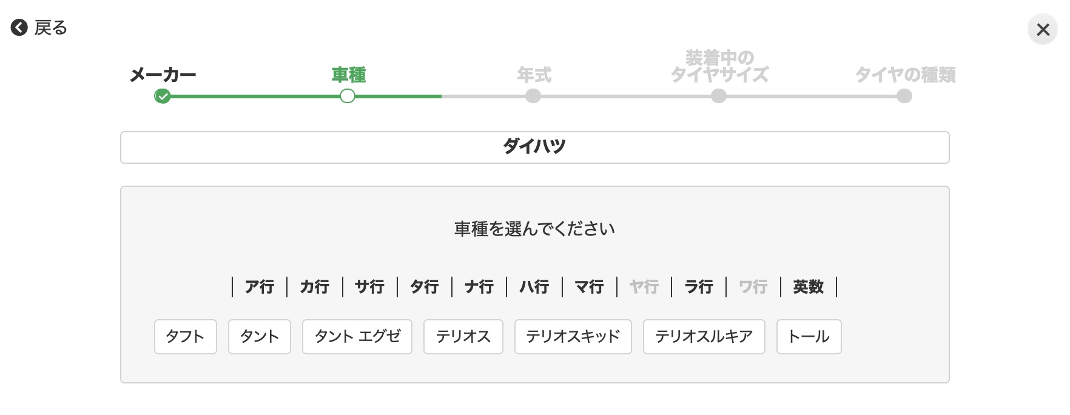Choose the タフト car model

click(185, 337)
